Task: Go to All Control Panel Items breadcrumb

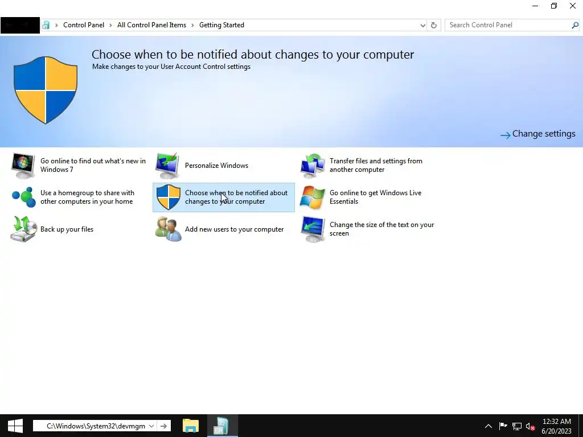Action: (151, 25)
